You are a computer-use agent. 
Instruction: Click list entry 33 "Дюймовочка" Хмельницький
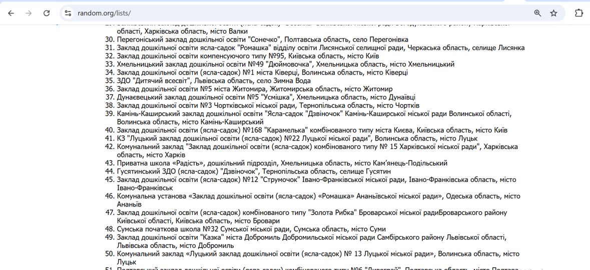[x=285, y=64]
